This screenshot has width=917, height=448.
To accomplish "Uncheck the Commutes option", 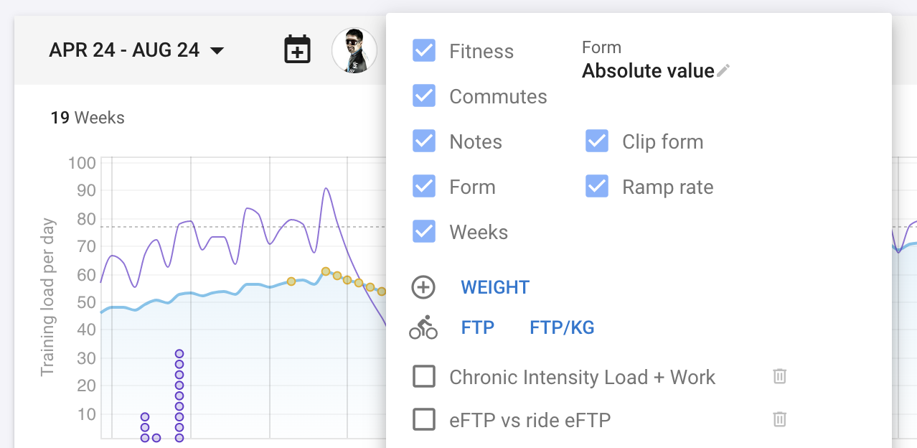I will point(424,95).
